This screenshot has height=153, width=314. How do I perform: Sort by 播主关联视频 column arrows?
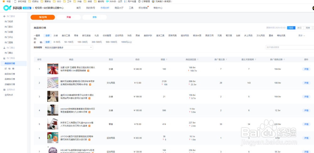[256, 59]
